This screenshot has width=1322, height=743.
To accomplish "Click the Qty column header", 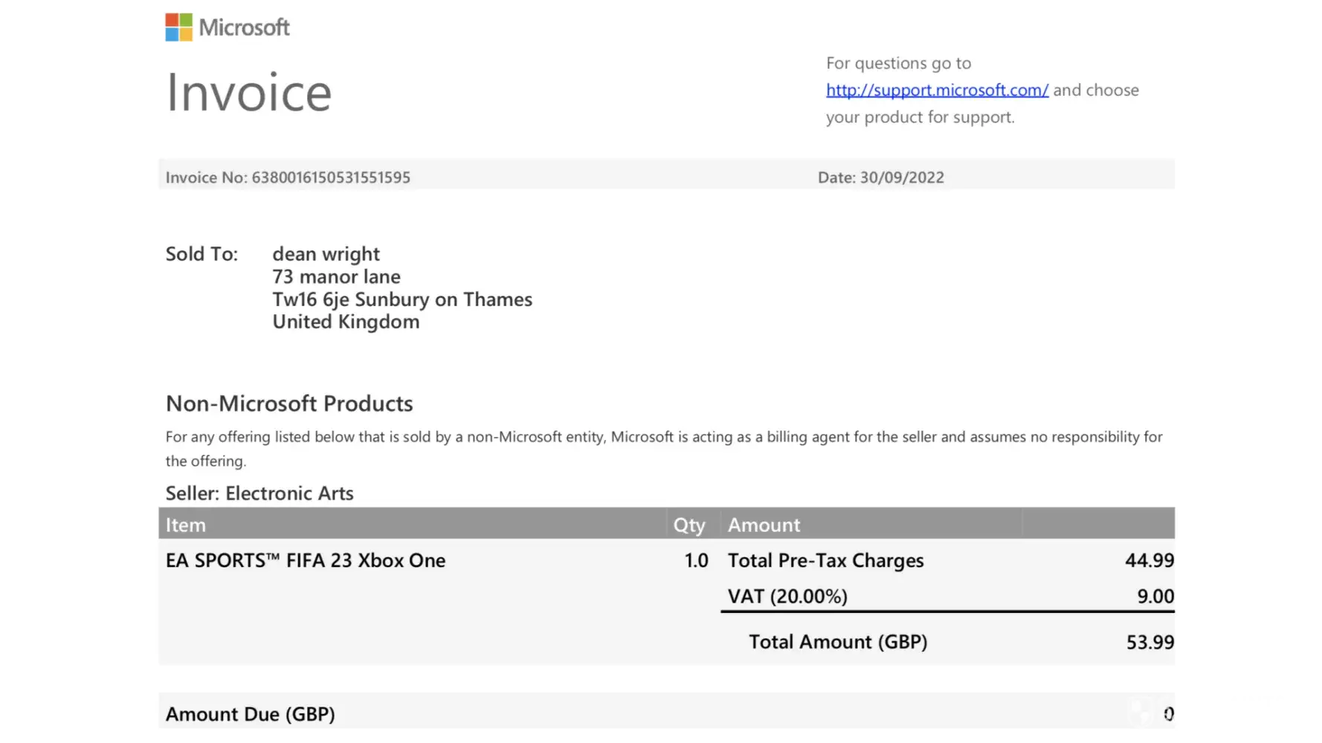I will coord(689,525).
